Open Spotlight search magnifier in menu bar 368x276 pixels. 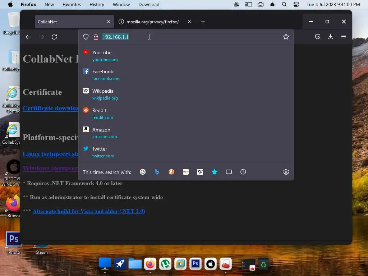[x=284, y=4]
